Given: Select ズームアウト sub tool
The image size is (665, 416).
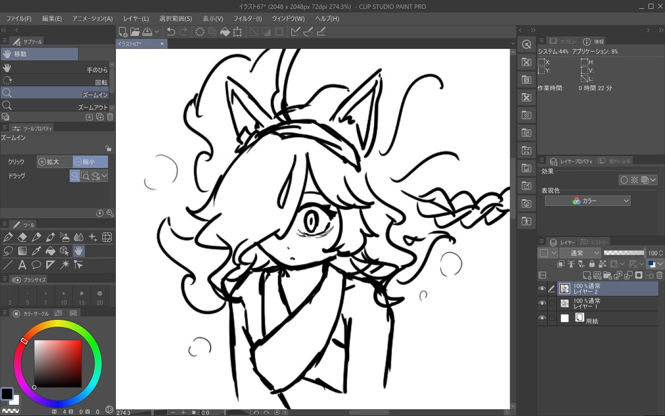Looking at the screenshot, I should tap(54, 106).
